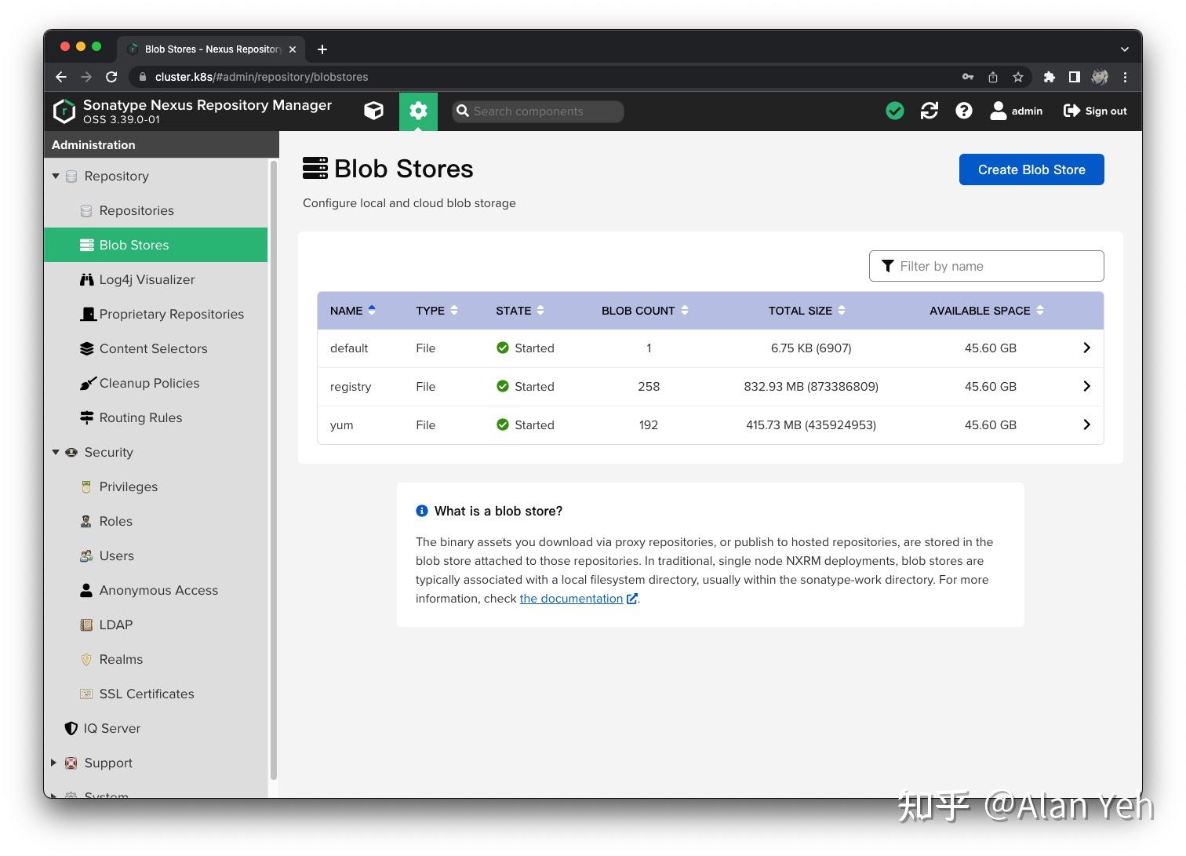This screenshot has height=856, width=1186.
Task: Click the Administration gear icon
Action: [x=418, y=111]
